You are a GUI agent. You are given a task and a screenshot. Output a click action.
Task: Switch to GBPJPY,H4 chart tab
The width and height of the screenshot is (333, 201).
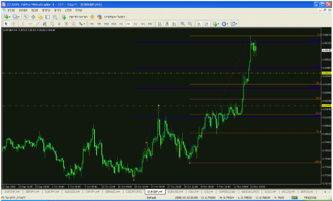[32, 191]
